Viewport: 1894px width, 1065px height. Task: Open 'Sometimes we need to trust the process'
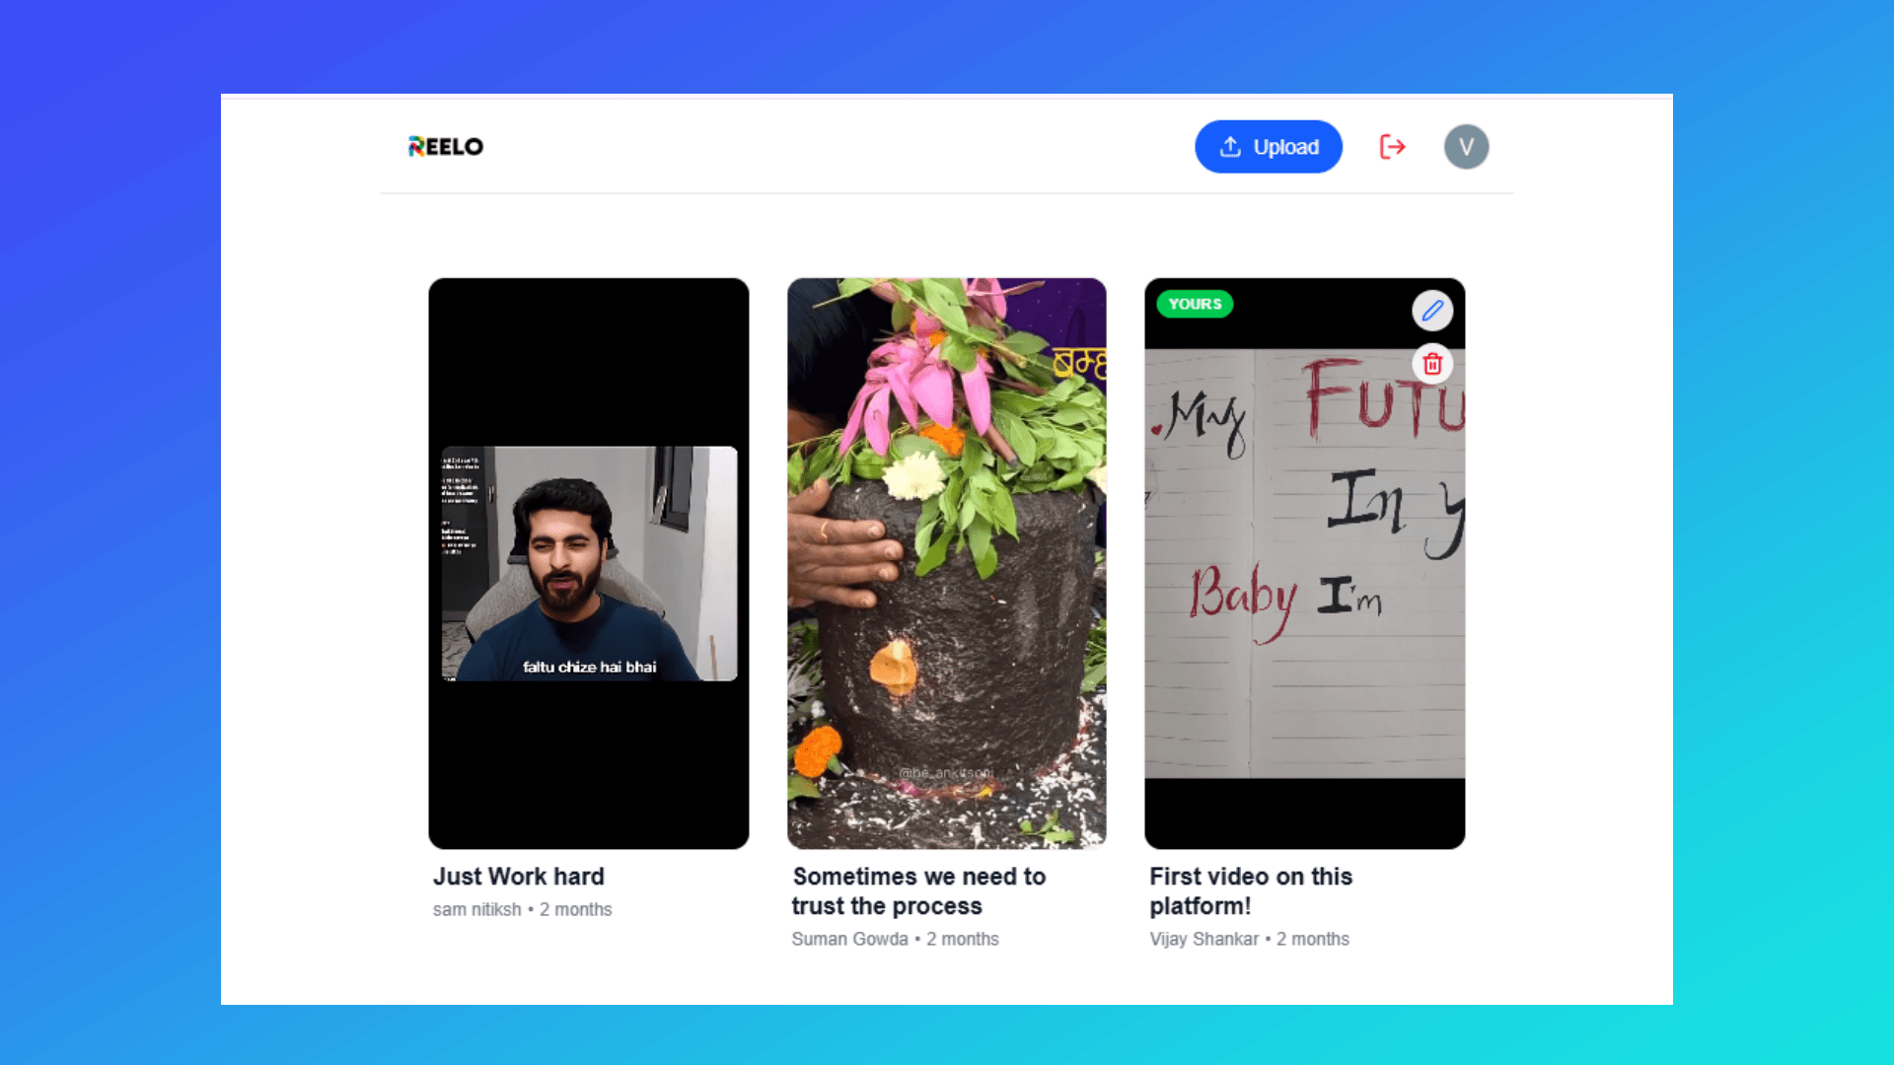(918, 890)
